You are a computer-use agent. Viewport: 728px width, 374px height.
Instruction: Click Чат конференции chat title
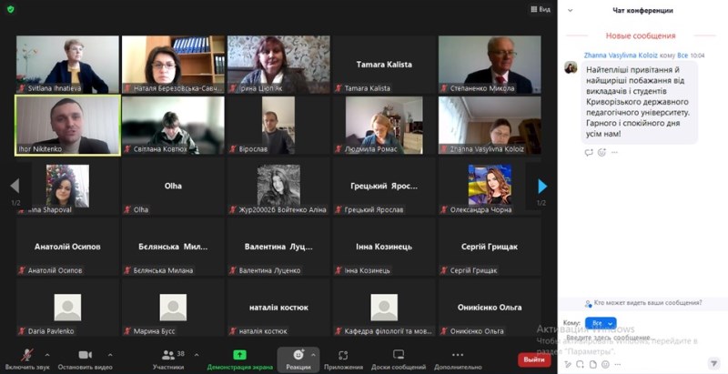coord(642,10)
